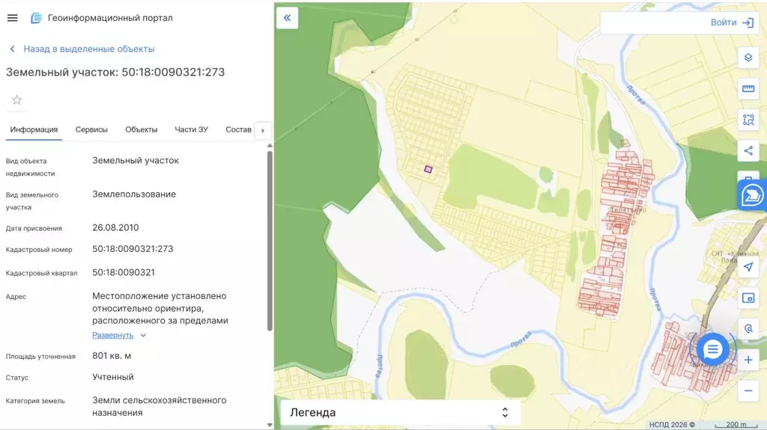Click the Войти login button

click(x=731, y=22)
